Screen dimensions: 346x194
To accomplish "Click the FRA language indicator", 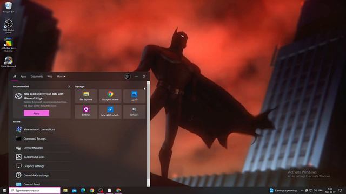I will click(321, 190).
